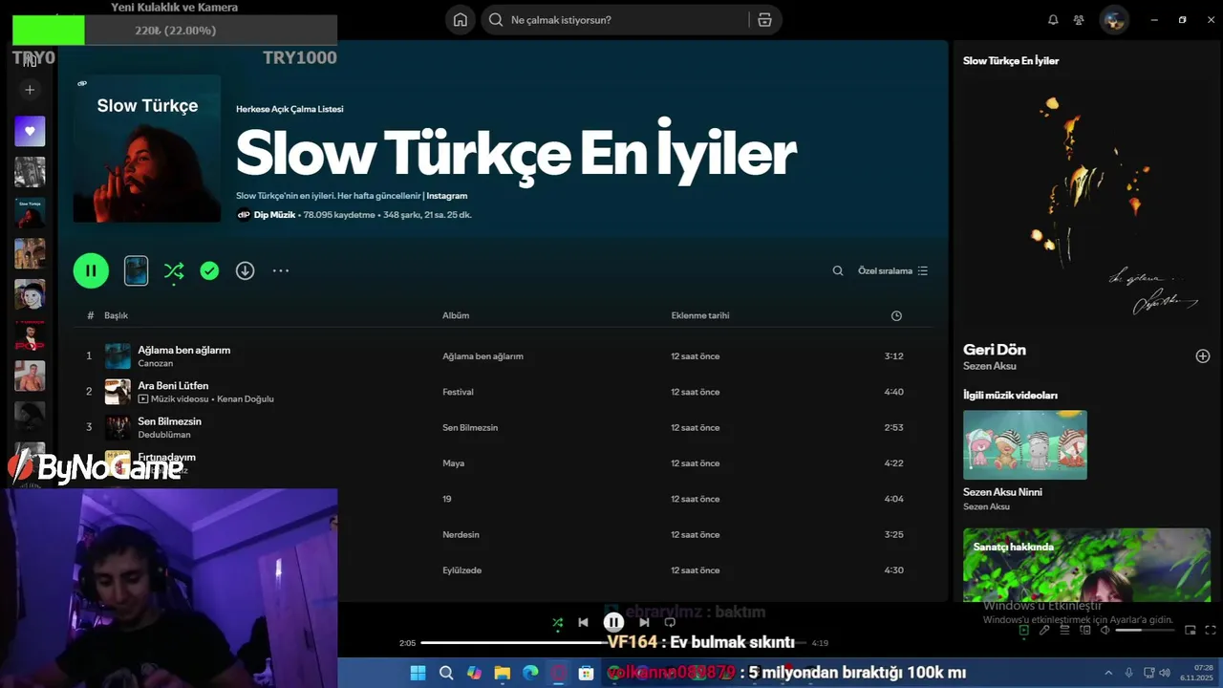Open the Browse icon in search bar

click(764, 20)
